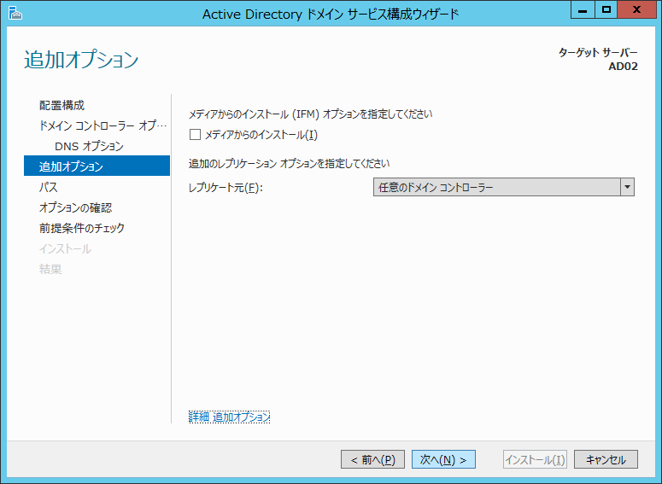
Task: Select the 任意のドメイン コントローラー combo box
Action: (x=496, y=187)
